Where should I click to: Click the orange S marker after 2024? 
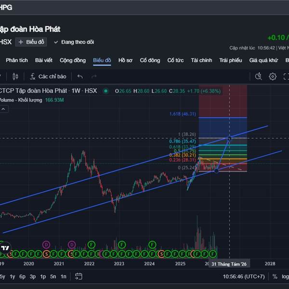[161, 254]
